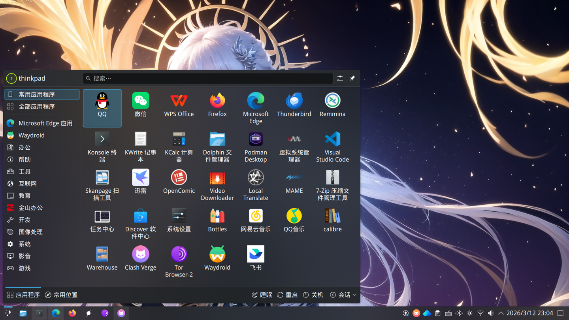This screenshot has width=569, height=320.
Task: Open 帮助 category
Action: click(x=42, y=159)
